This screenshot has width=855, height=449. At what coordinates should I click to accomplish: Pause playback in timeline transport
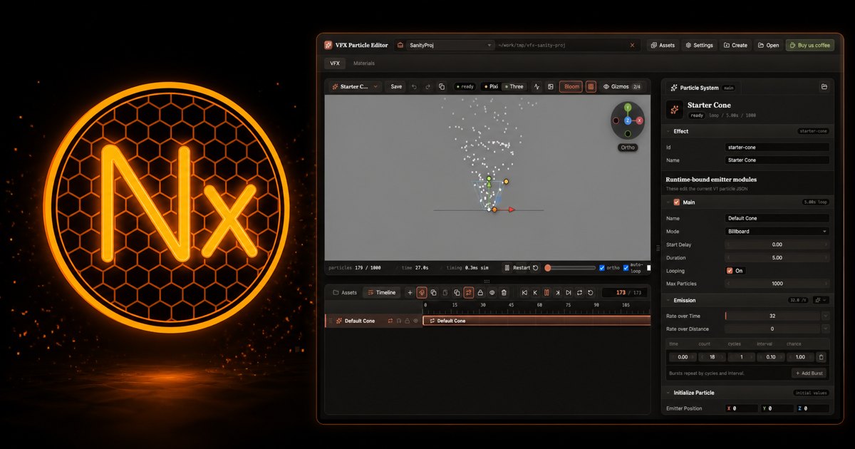(x=547, y=292)
